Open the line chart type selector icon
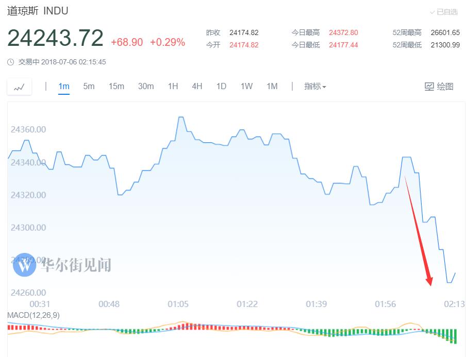 (19, 87)
